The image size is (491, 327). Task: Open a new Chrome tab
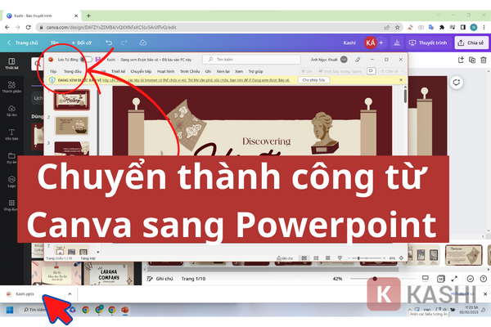88,16
